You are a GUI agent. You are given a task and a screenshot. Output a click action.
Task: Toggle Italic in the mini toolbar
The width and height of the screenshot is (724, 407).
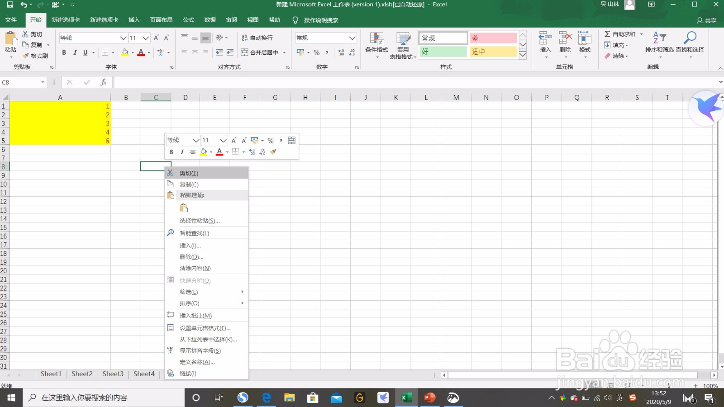click(x=182, y=152)
